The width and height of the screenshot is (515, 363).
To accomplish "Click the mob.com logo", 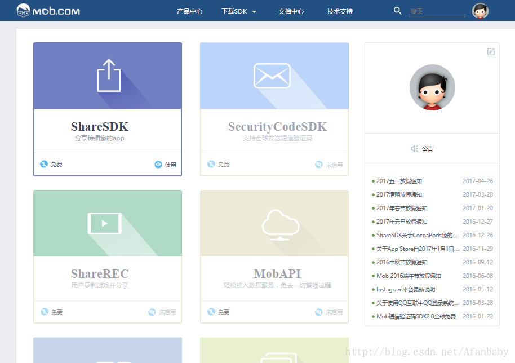I will click(48, 11).
